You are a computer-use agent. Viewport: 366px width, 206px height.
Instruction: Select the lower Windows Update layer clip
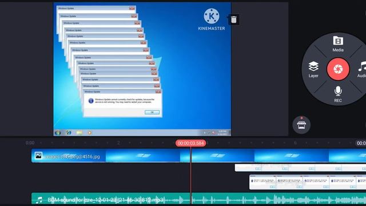[x=308, y=182]
